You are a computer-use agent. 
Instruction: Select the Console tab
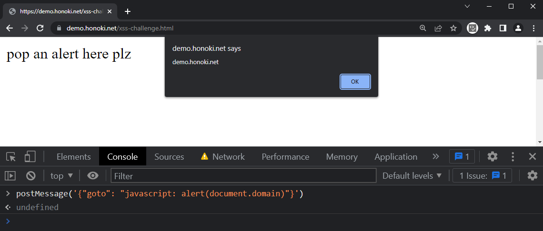(x=122, y=157)
